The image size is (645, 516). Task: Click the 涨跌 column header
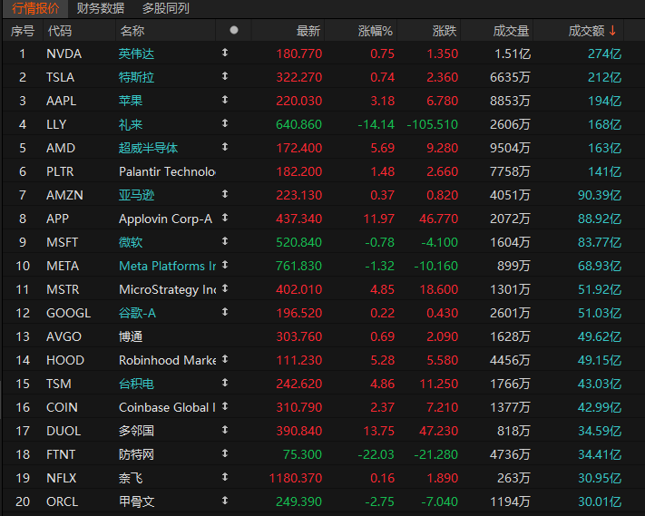(445, 31)
